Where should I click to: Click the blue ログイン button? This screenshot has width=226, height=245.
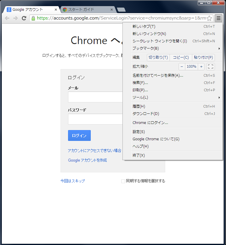[79, 135]
